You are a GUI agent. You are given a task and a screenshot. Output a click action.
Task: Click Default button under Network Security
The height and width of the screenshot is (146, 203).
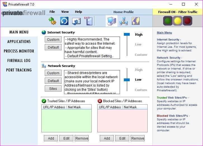pos(53,81)
